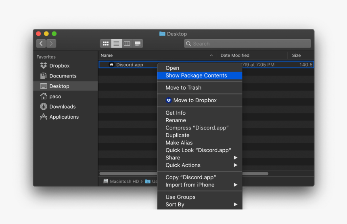Click the Size column header
Viewport: 347px width, 224px height.
(301, 55)
